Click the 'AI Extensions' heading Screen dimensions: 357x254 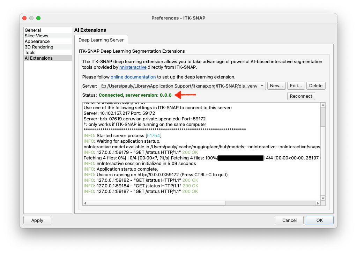click(x=90, y=30)
